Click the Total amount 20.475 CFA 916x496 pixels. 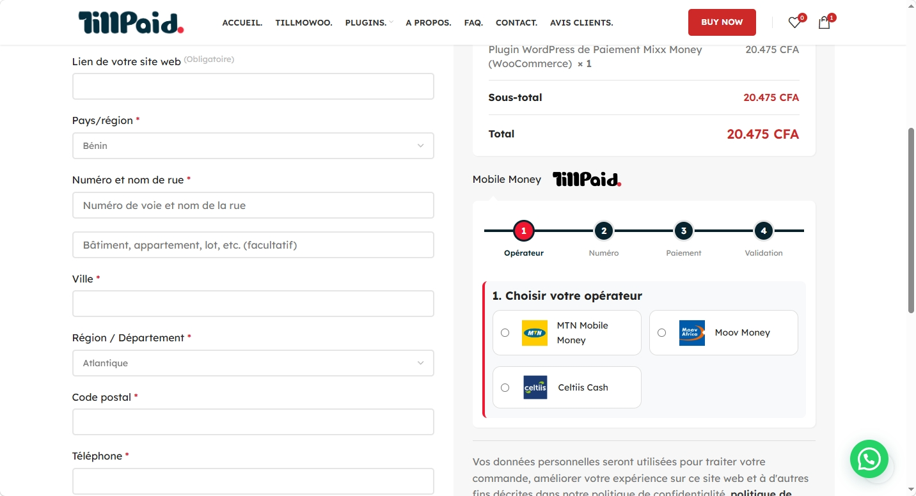click(762, 134)
